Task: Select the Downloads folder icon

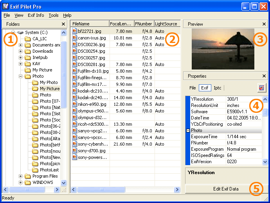Action: (x=28, y=51)
